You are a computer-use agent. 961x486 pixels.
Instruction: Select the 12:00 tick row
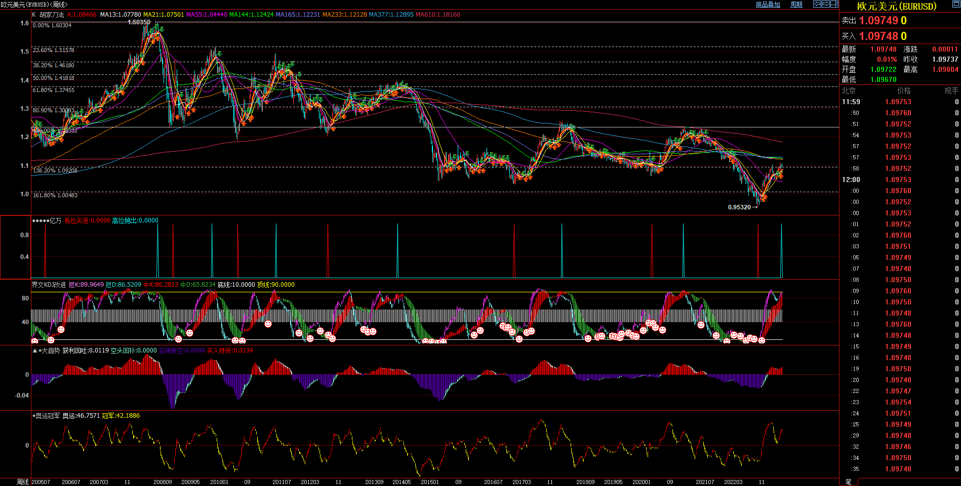point(900,180)
